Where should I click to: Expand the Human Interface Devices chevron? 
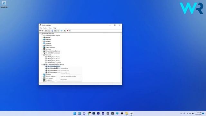pyautogui.click(x=42, y=51)
